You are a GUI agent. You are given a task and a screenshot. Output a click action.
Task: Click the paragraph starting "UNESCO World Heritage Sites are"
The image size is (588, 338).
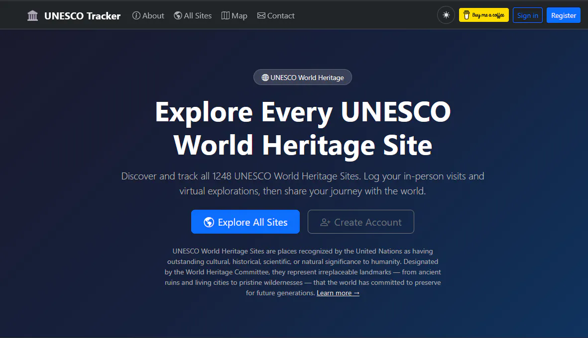303,272
